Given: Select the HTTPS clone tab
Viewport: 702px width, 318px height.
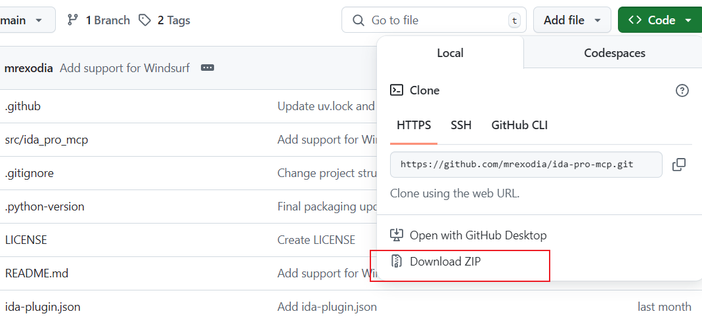Looking at the screenshot, I should [414, 125].
